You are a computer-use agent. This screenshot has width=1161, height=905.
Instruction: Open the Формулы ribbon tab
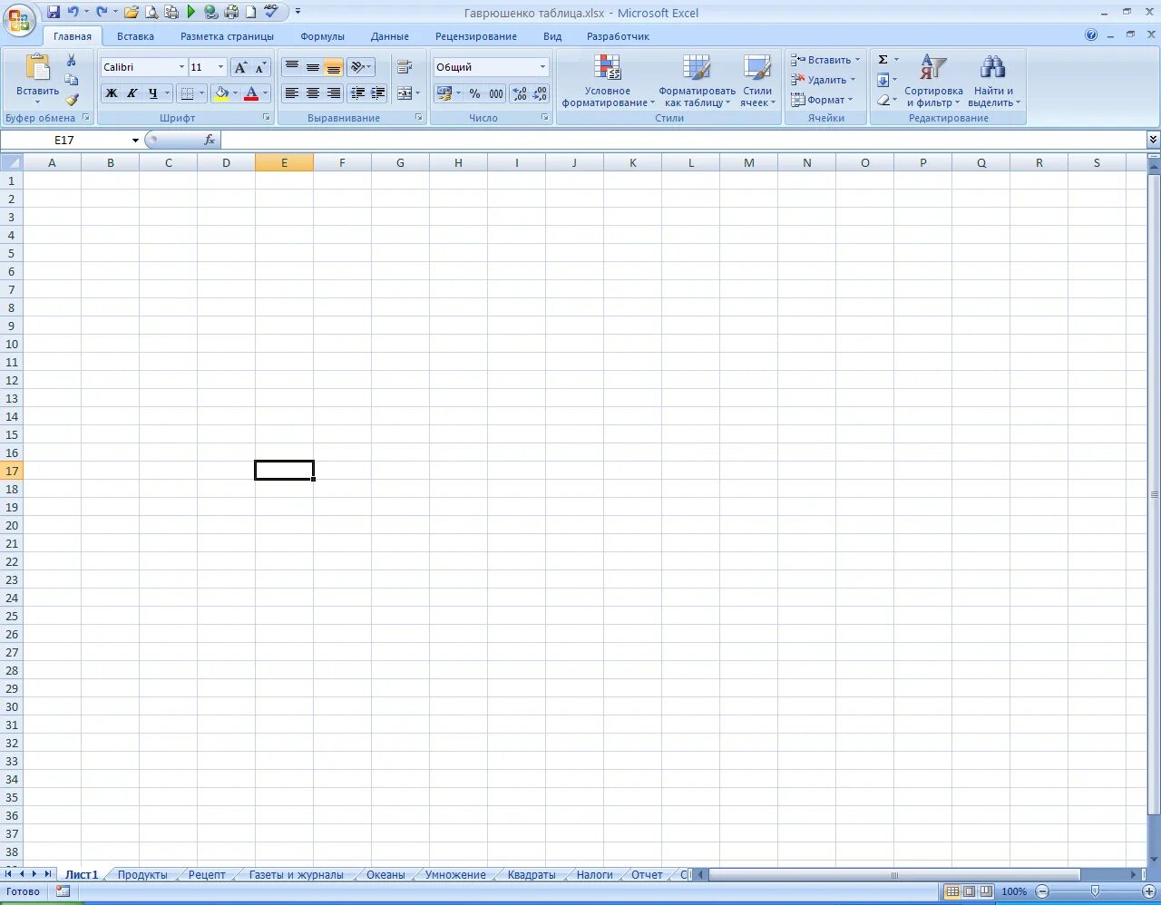pos(323,36)
